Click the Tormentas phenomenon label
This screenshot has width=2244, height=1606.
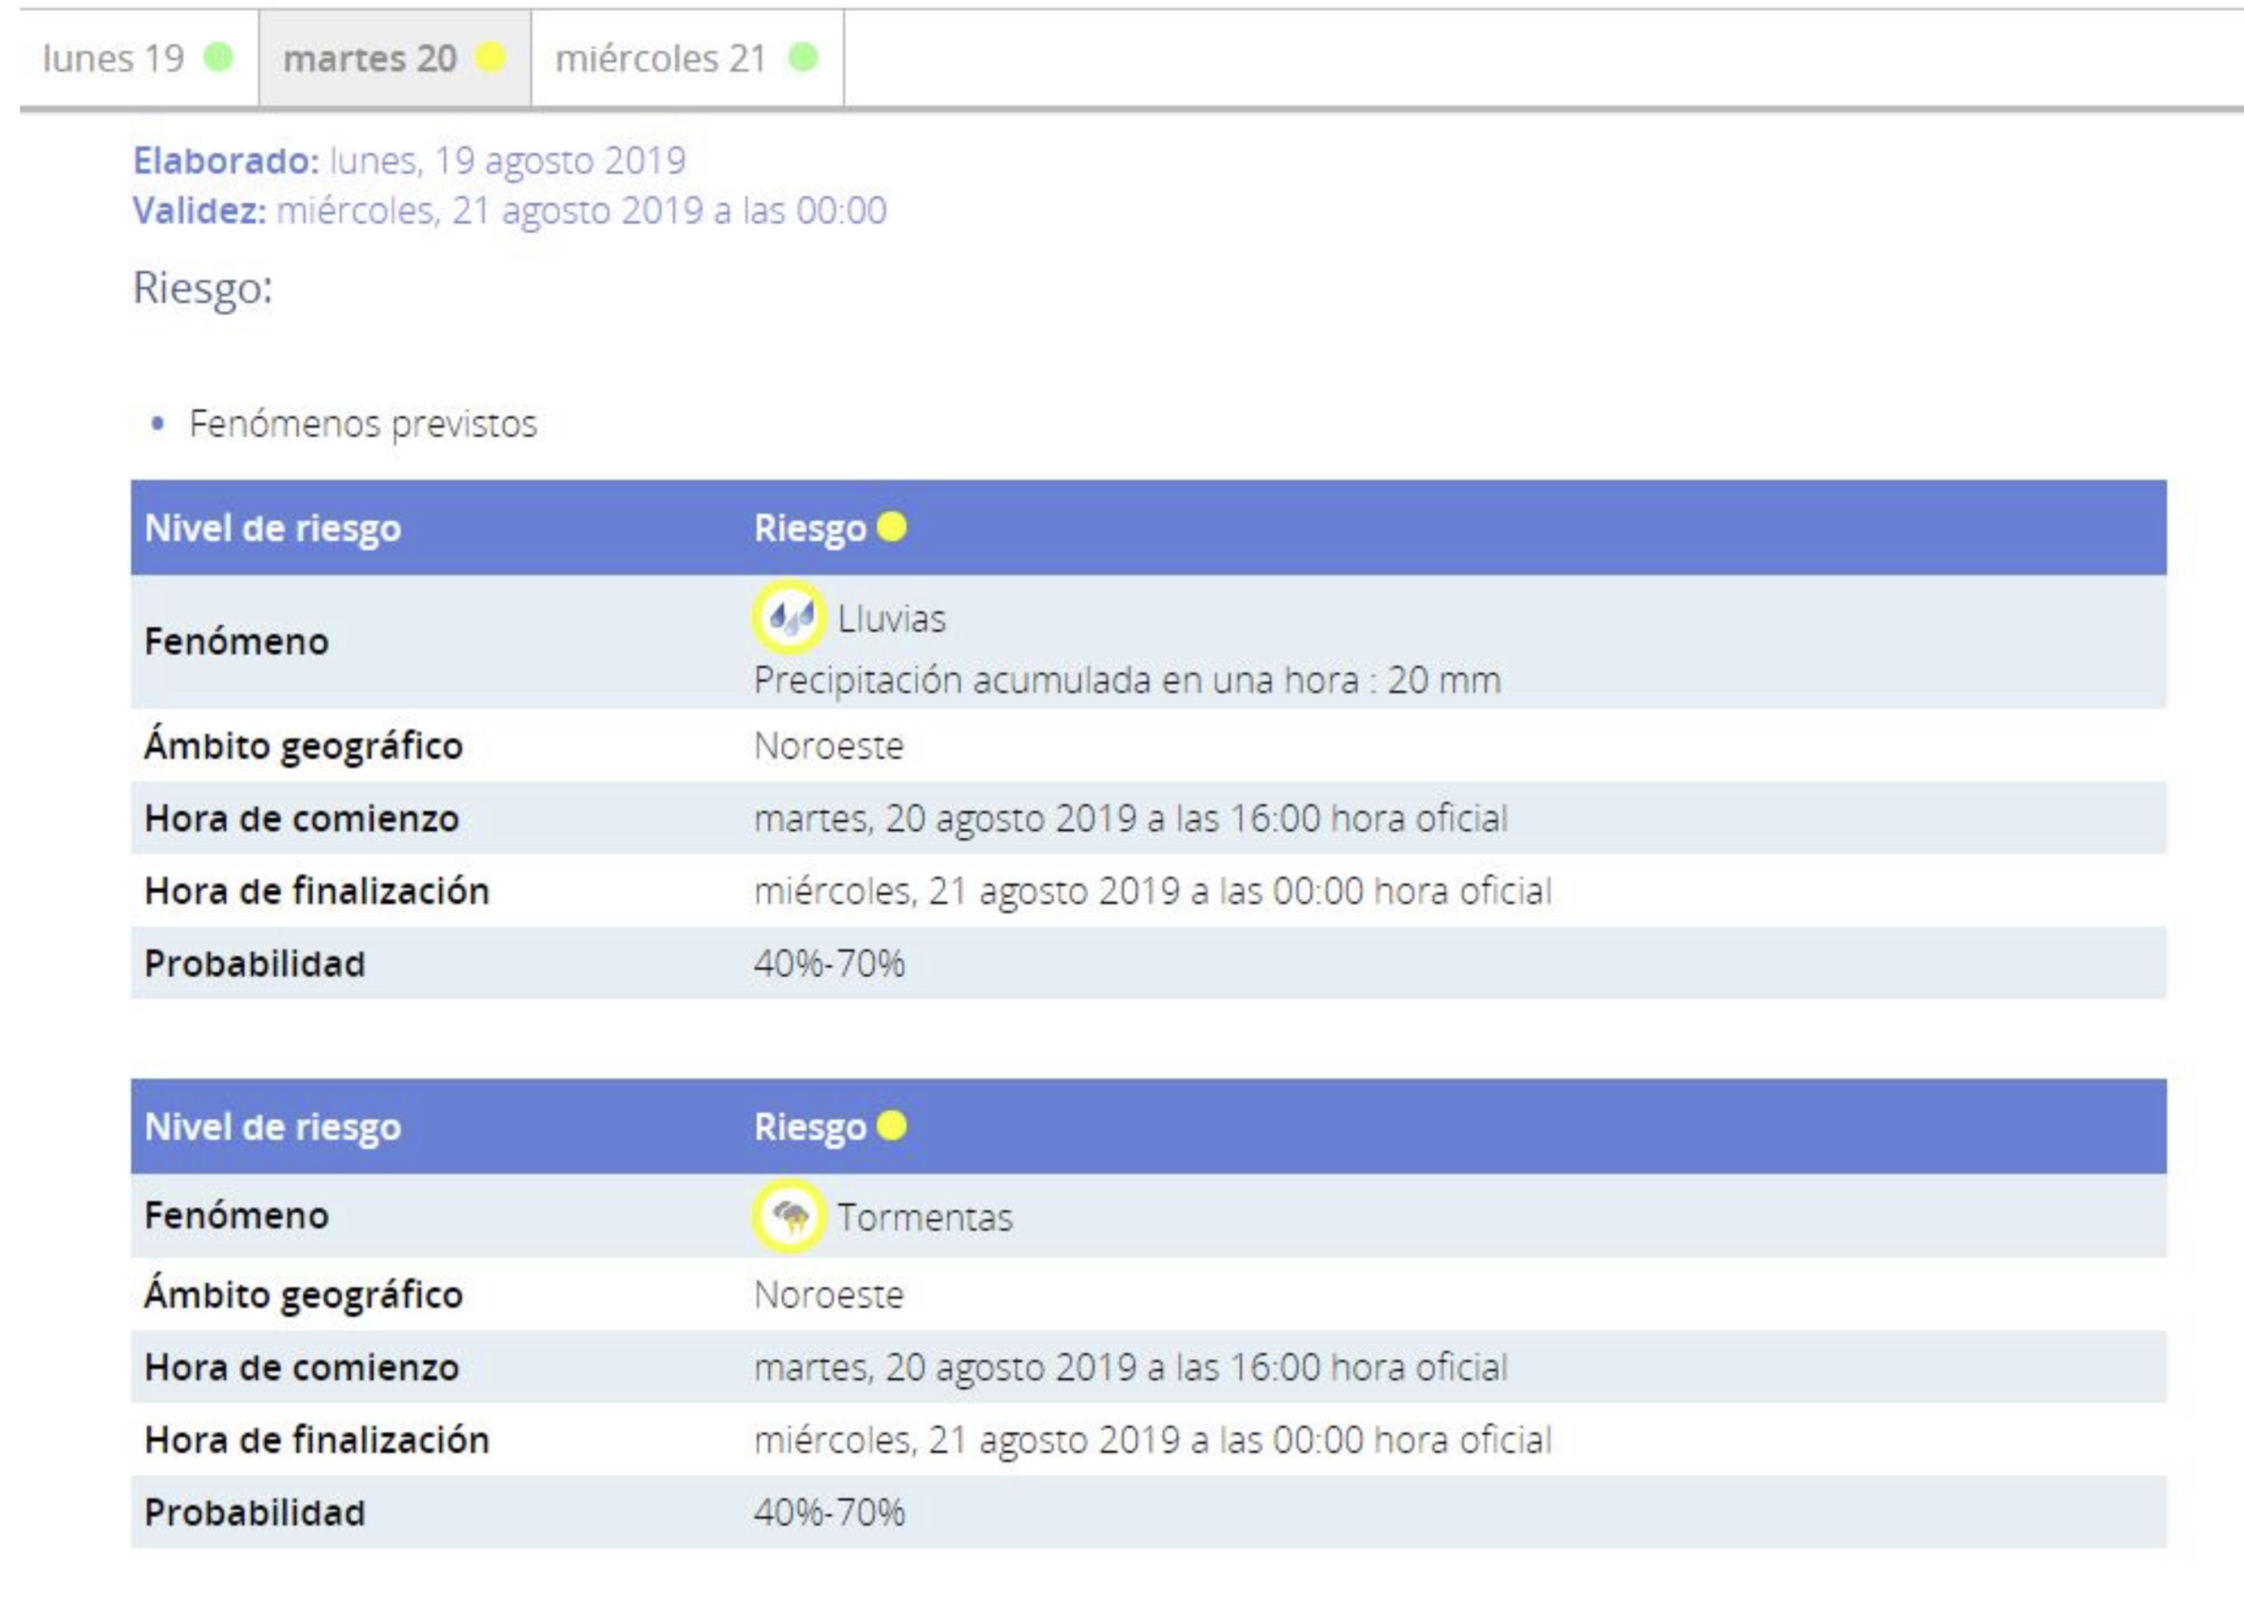[924, 1217]
